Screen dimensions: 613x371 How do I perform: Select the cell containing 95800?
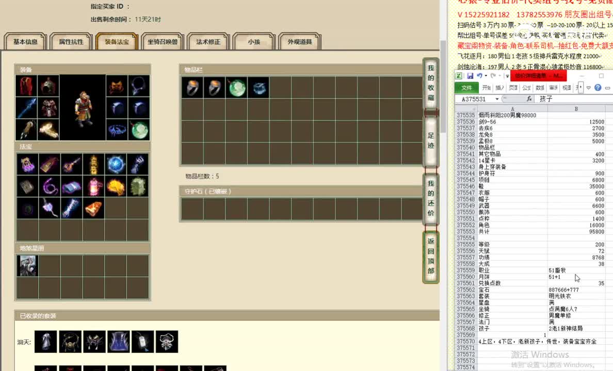pyautogui.click(x=576, y=231)
